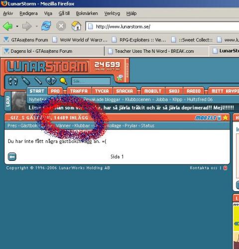
Task: Click the Sök search field
Action: pos(91,81)
